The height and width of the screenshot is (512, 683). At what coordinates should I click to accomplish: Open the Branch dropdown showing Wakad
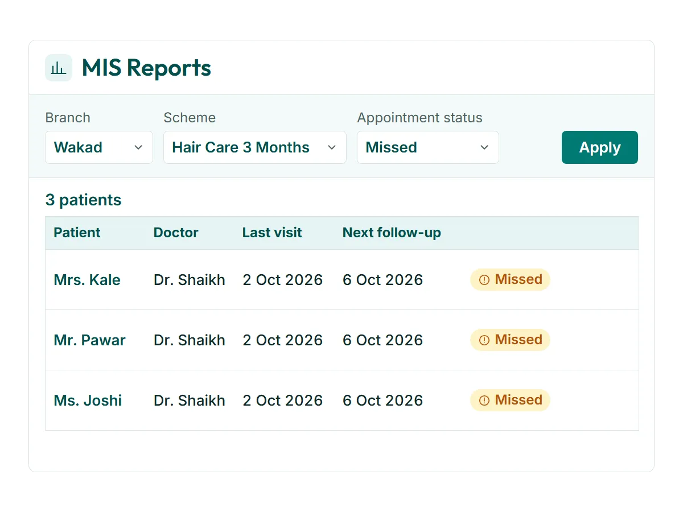(99, 147)
